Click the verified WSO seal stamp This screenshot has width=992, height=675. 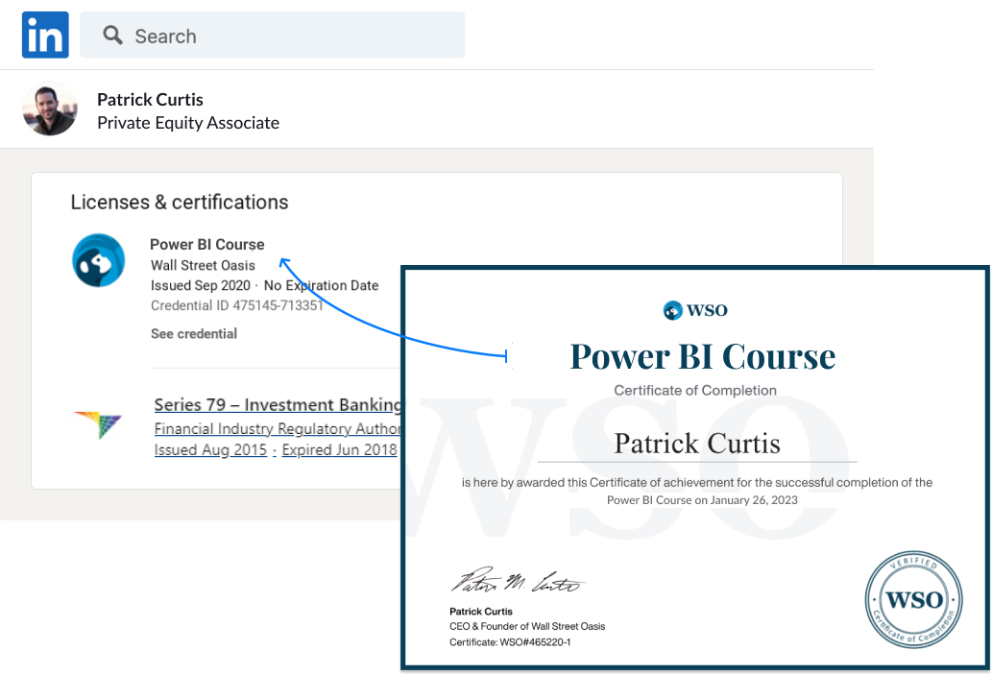click(x=913, y=599)
